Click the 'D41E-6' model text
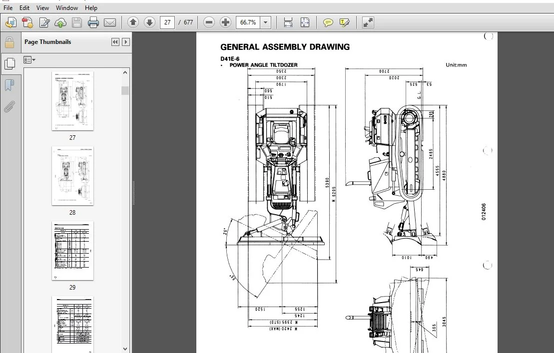 pyautogui.click(x=230, y=59)
